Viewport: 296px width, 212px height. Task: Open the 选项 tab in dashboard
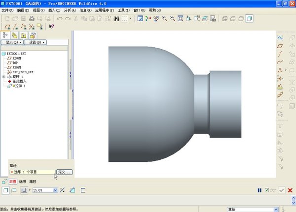click(x=22, y=182)
